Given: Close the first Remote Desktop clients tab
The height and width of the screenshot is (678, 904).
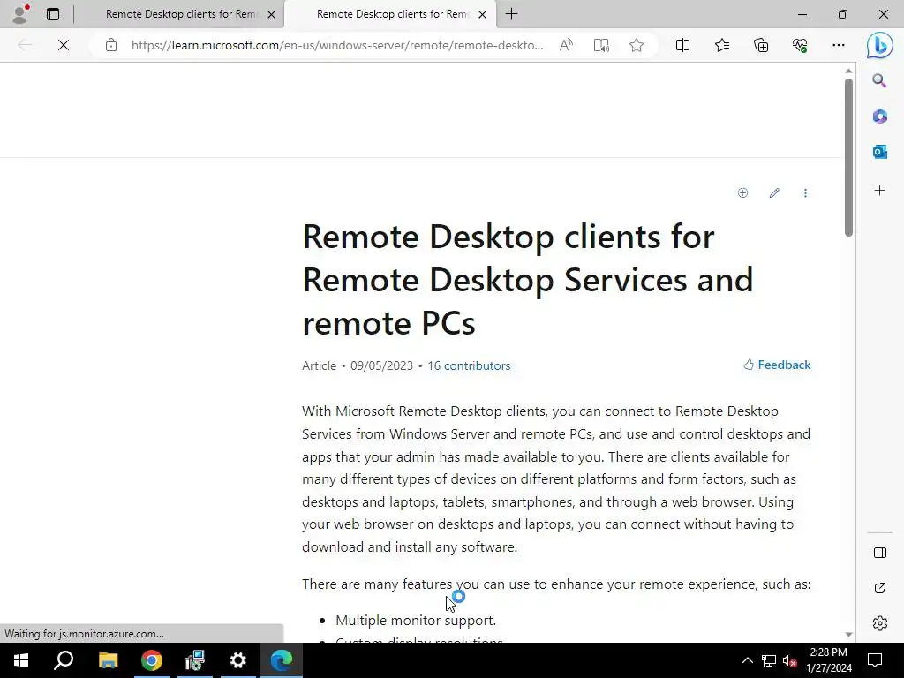Looking at the screenshot, I should [272, 14].
